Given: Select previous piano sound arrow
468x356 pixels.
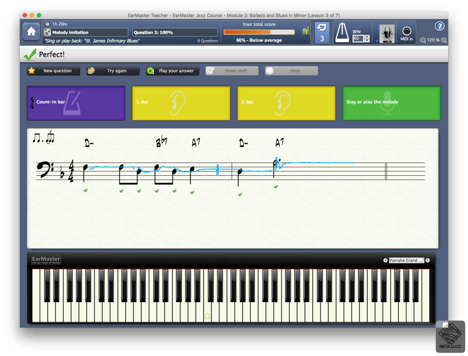Looking at the screenshot, I should (x=385, y=260).
